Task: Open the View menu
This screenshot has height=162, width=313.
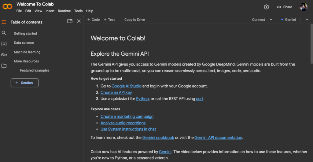Action: pos(38,11)
